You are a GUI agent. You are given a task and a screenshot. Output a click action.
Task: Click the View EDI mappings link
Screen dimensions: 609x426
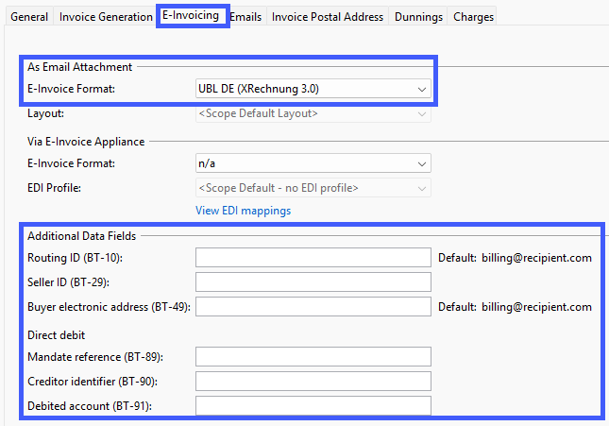(243, 211)
